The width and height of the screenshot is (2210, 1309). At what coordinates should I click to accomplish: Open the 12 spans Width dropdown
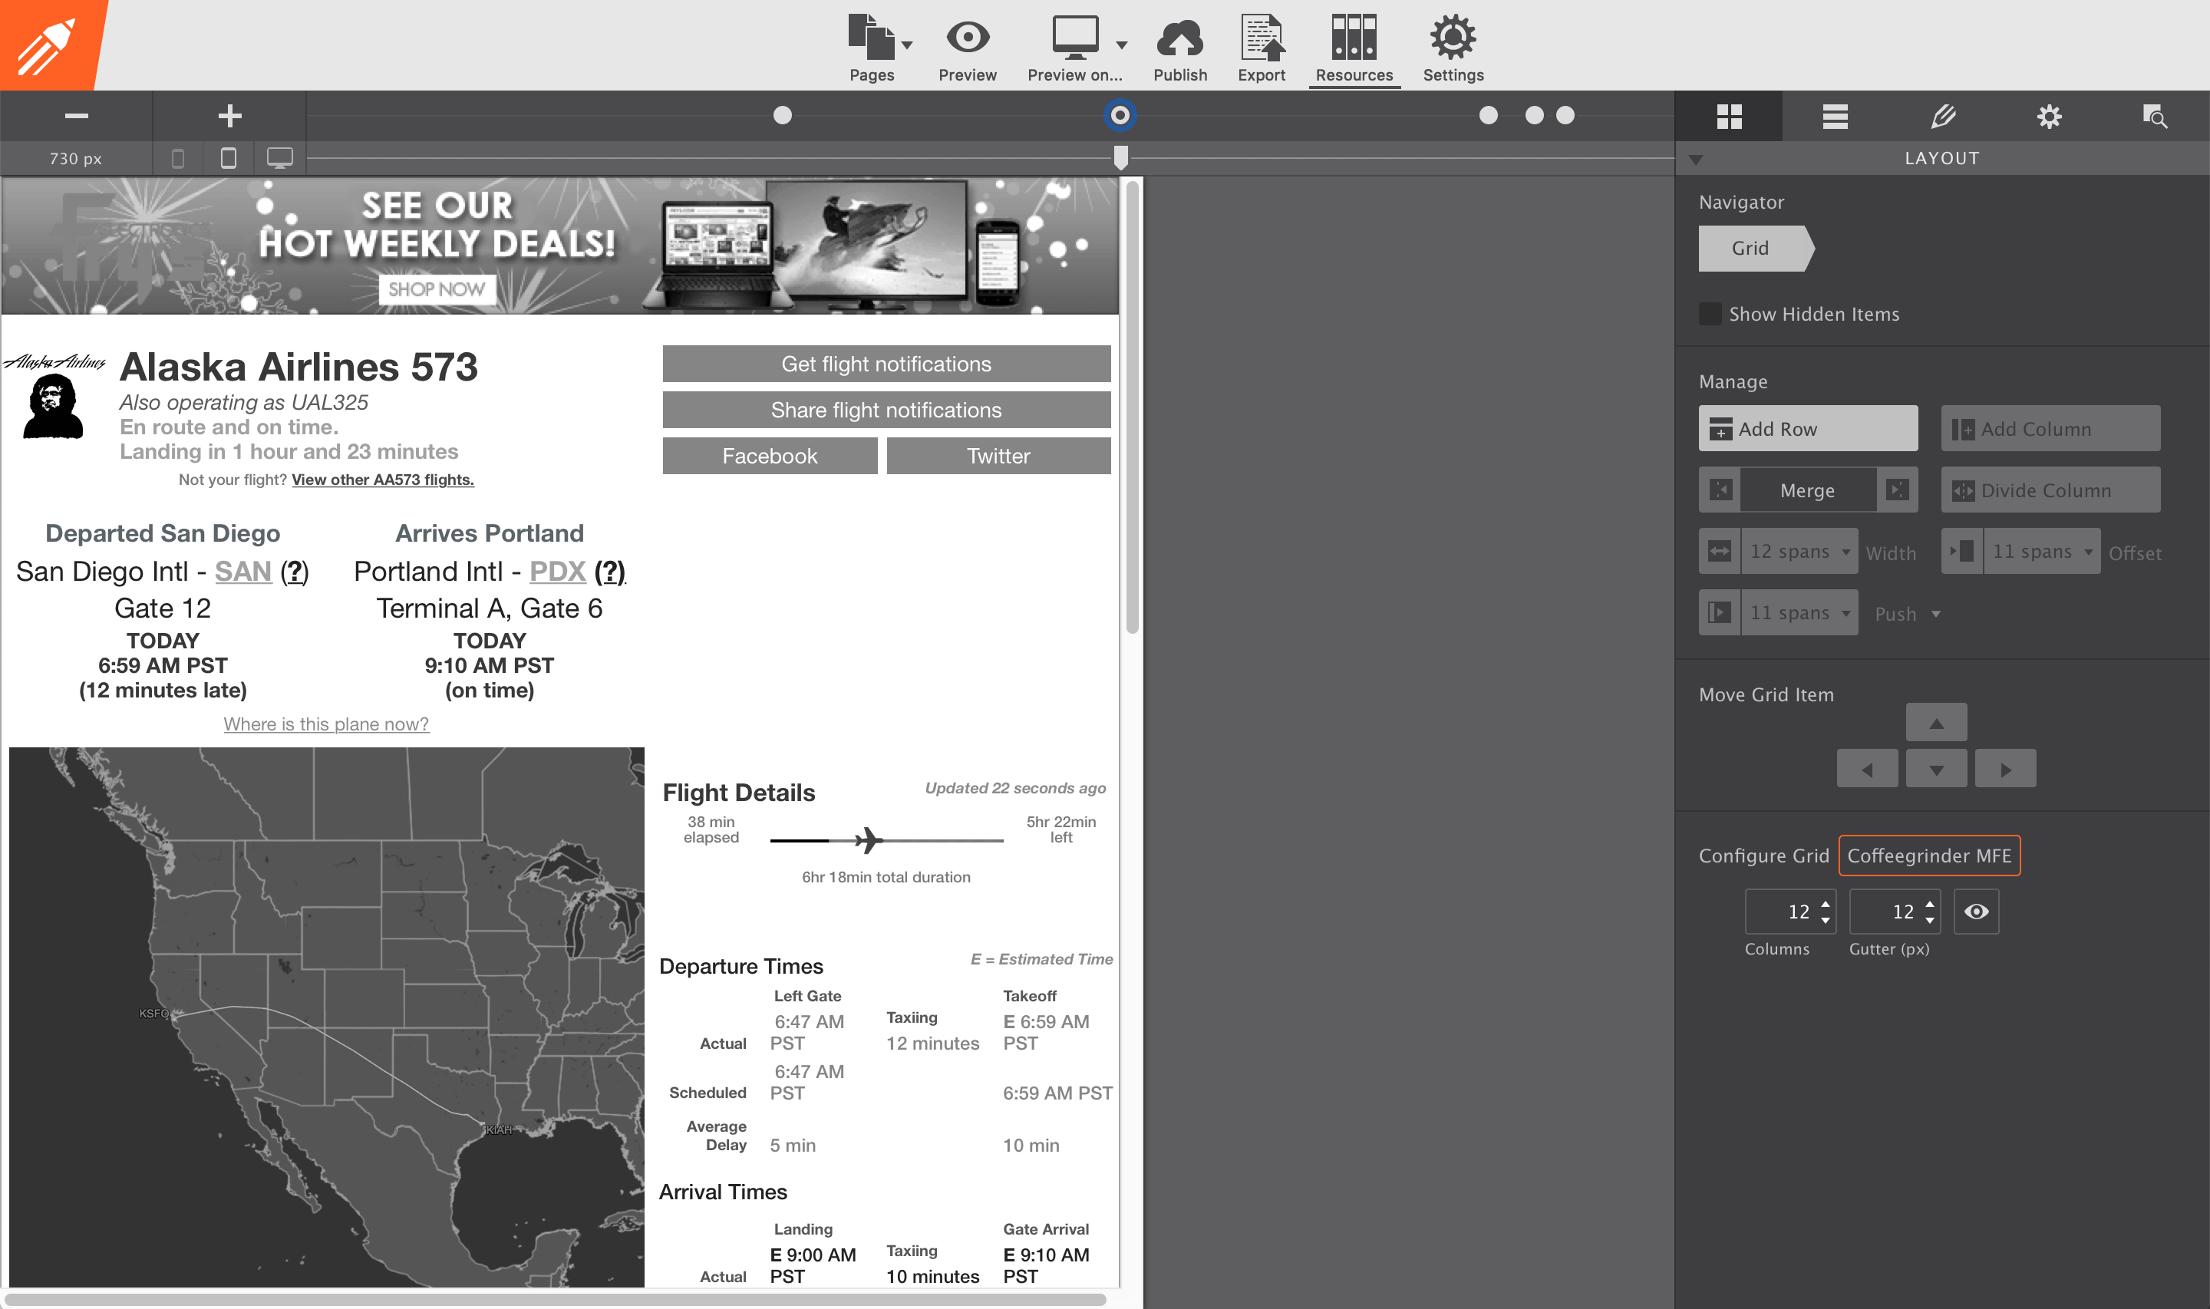[x=1799, y=551]
